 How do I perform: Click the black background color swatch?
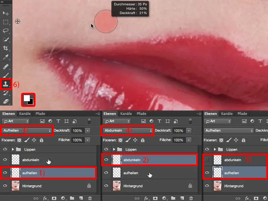tap(31, 103)
